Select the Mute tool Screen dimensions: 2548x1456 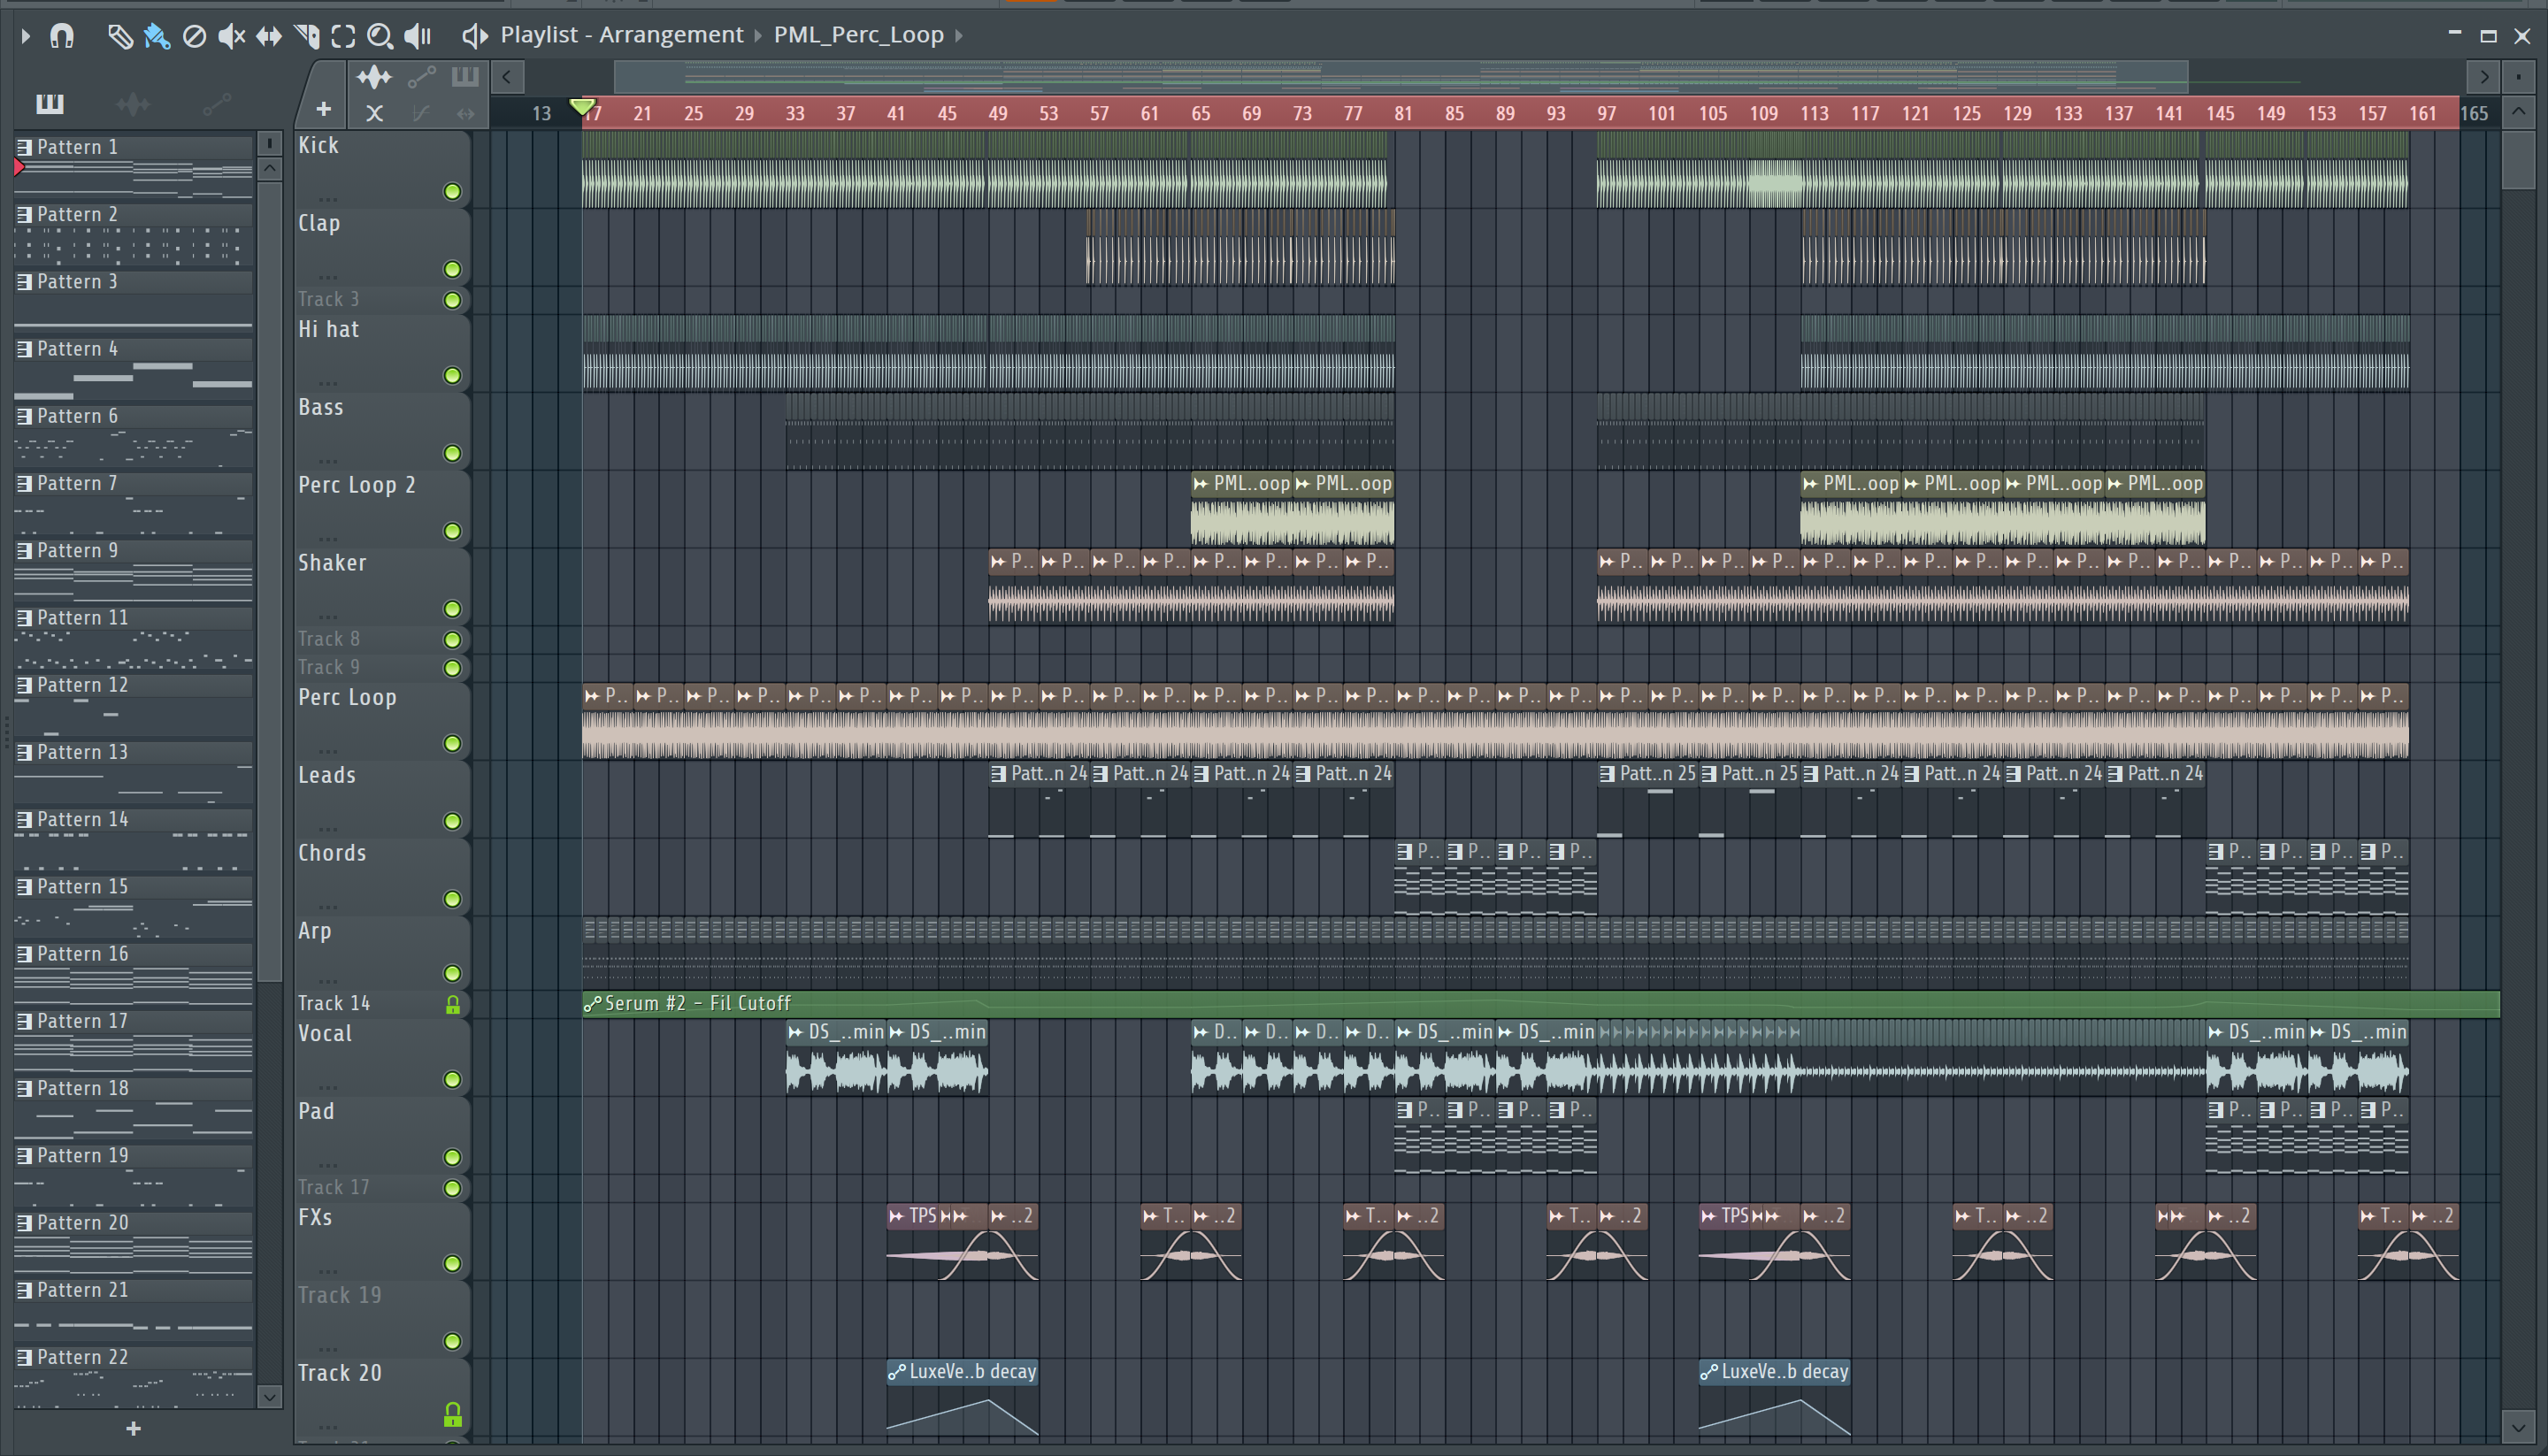tap(231, 36)
